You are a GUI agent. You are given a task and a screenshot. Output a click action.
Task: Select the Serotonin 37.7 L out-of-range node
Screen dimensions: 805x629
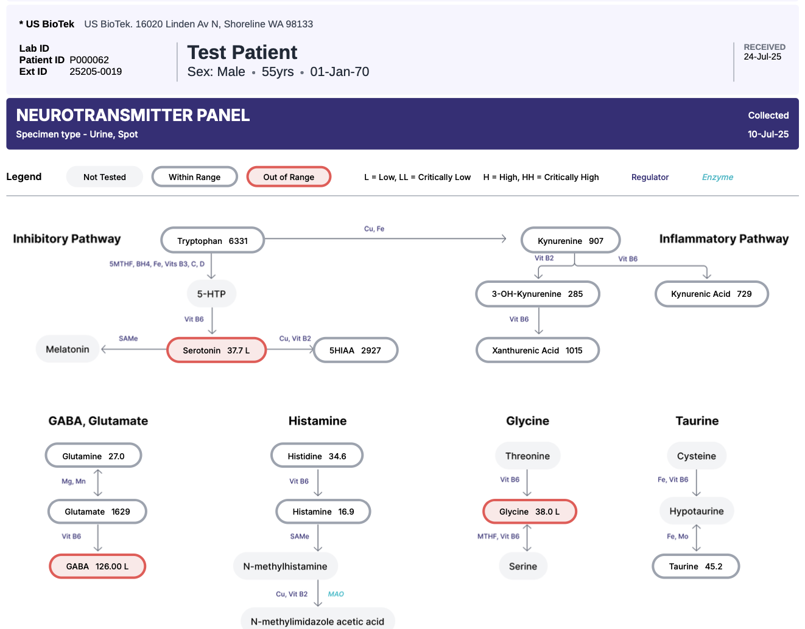click(217, 350)
